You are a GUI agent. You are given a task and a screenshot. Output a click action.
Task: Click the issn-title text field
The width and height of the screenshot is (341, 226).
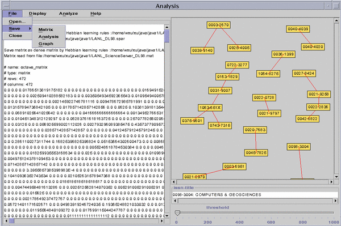[255, 195]
